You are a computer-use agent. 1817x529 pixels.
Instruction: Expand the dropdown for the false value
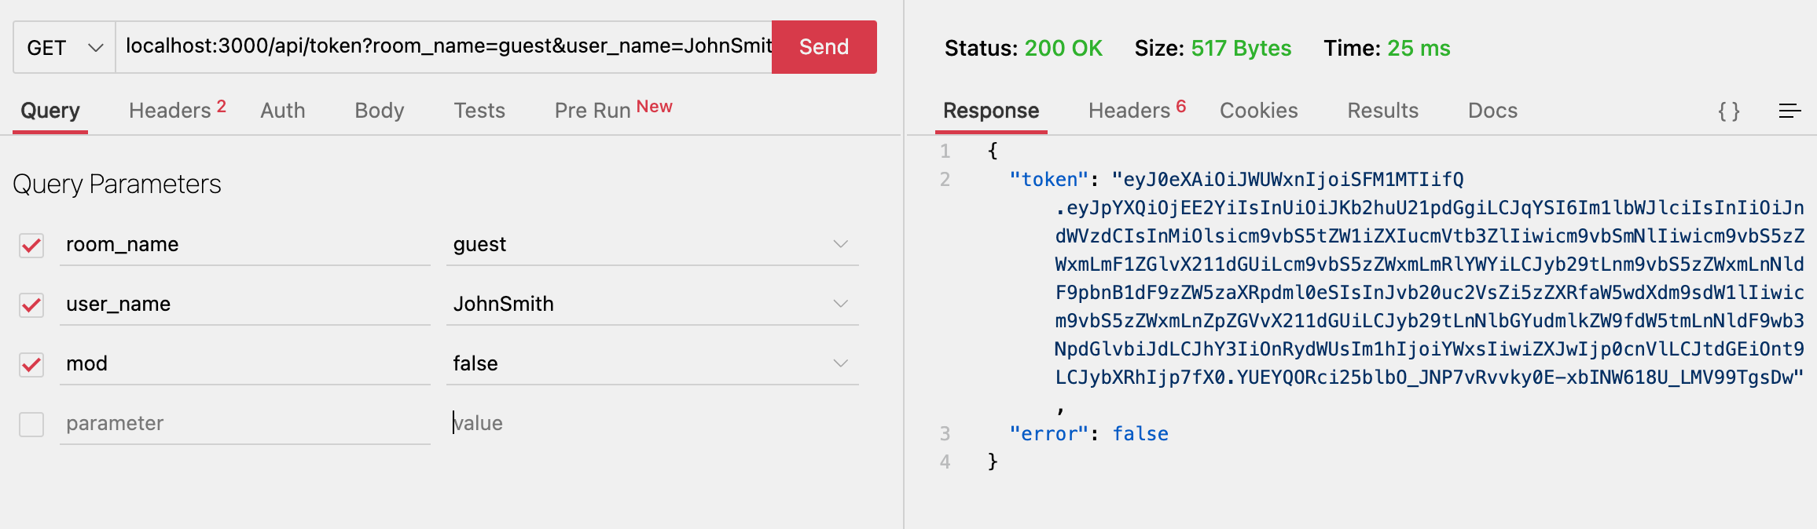coord(840,363)
